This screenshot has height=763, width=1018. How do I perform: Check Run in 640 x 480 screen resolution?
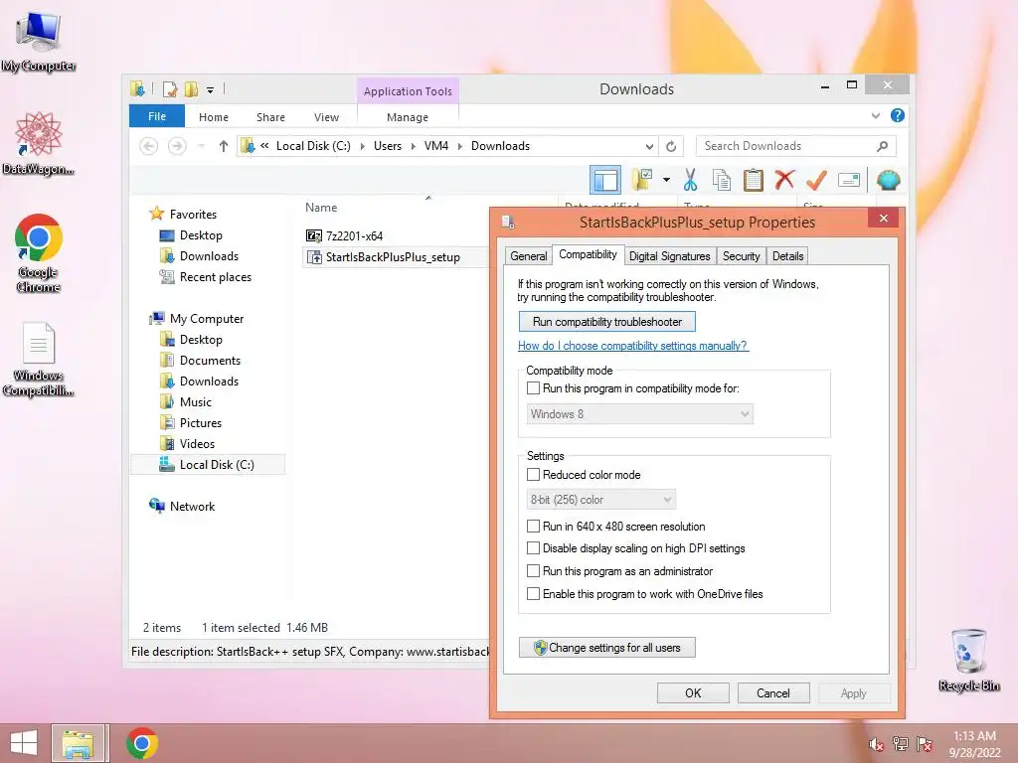533,527
